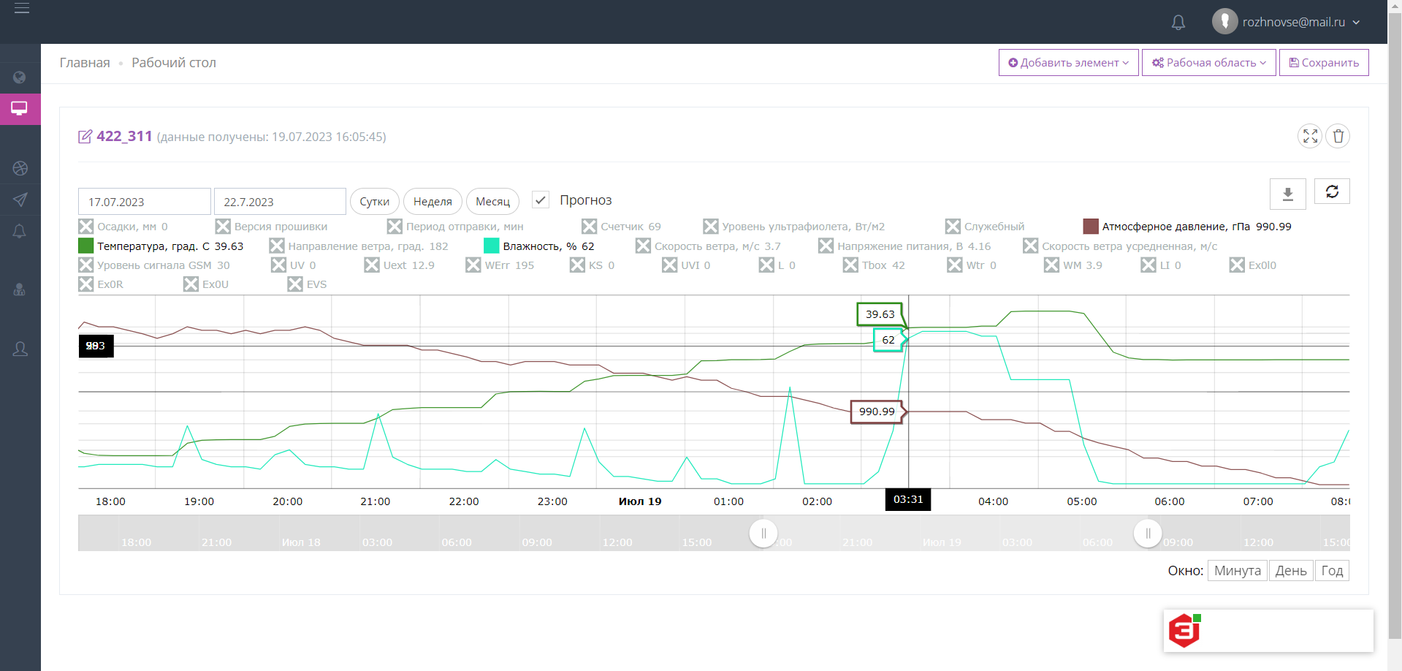Edit widget 422_311 using pencil icon
Image resolution: width=1402 pixels, height=671 pixels.
tap(85, 137)
